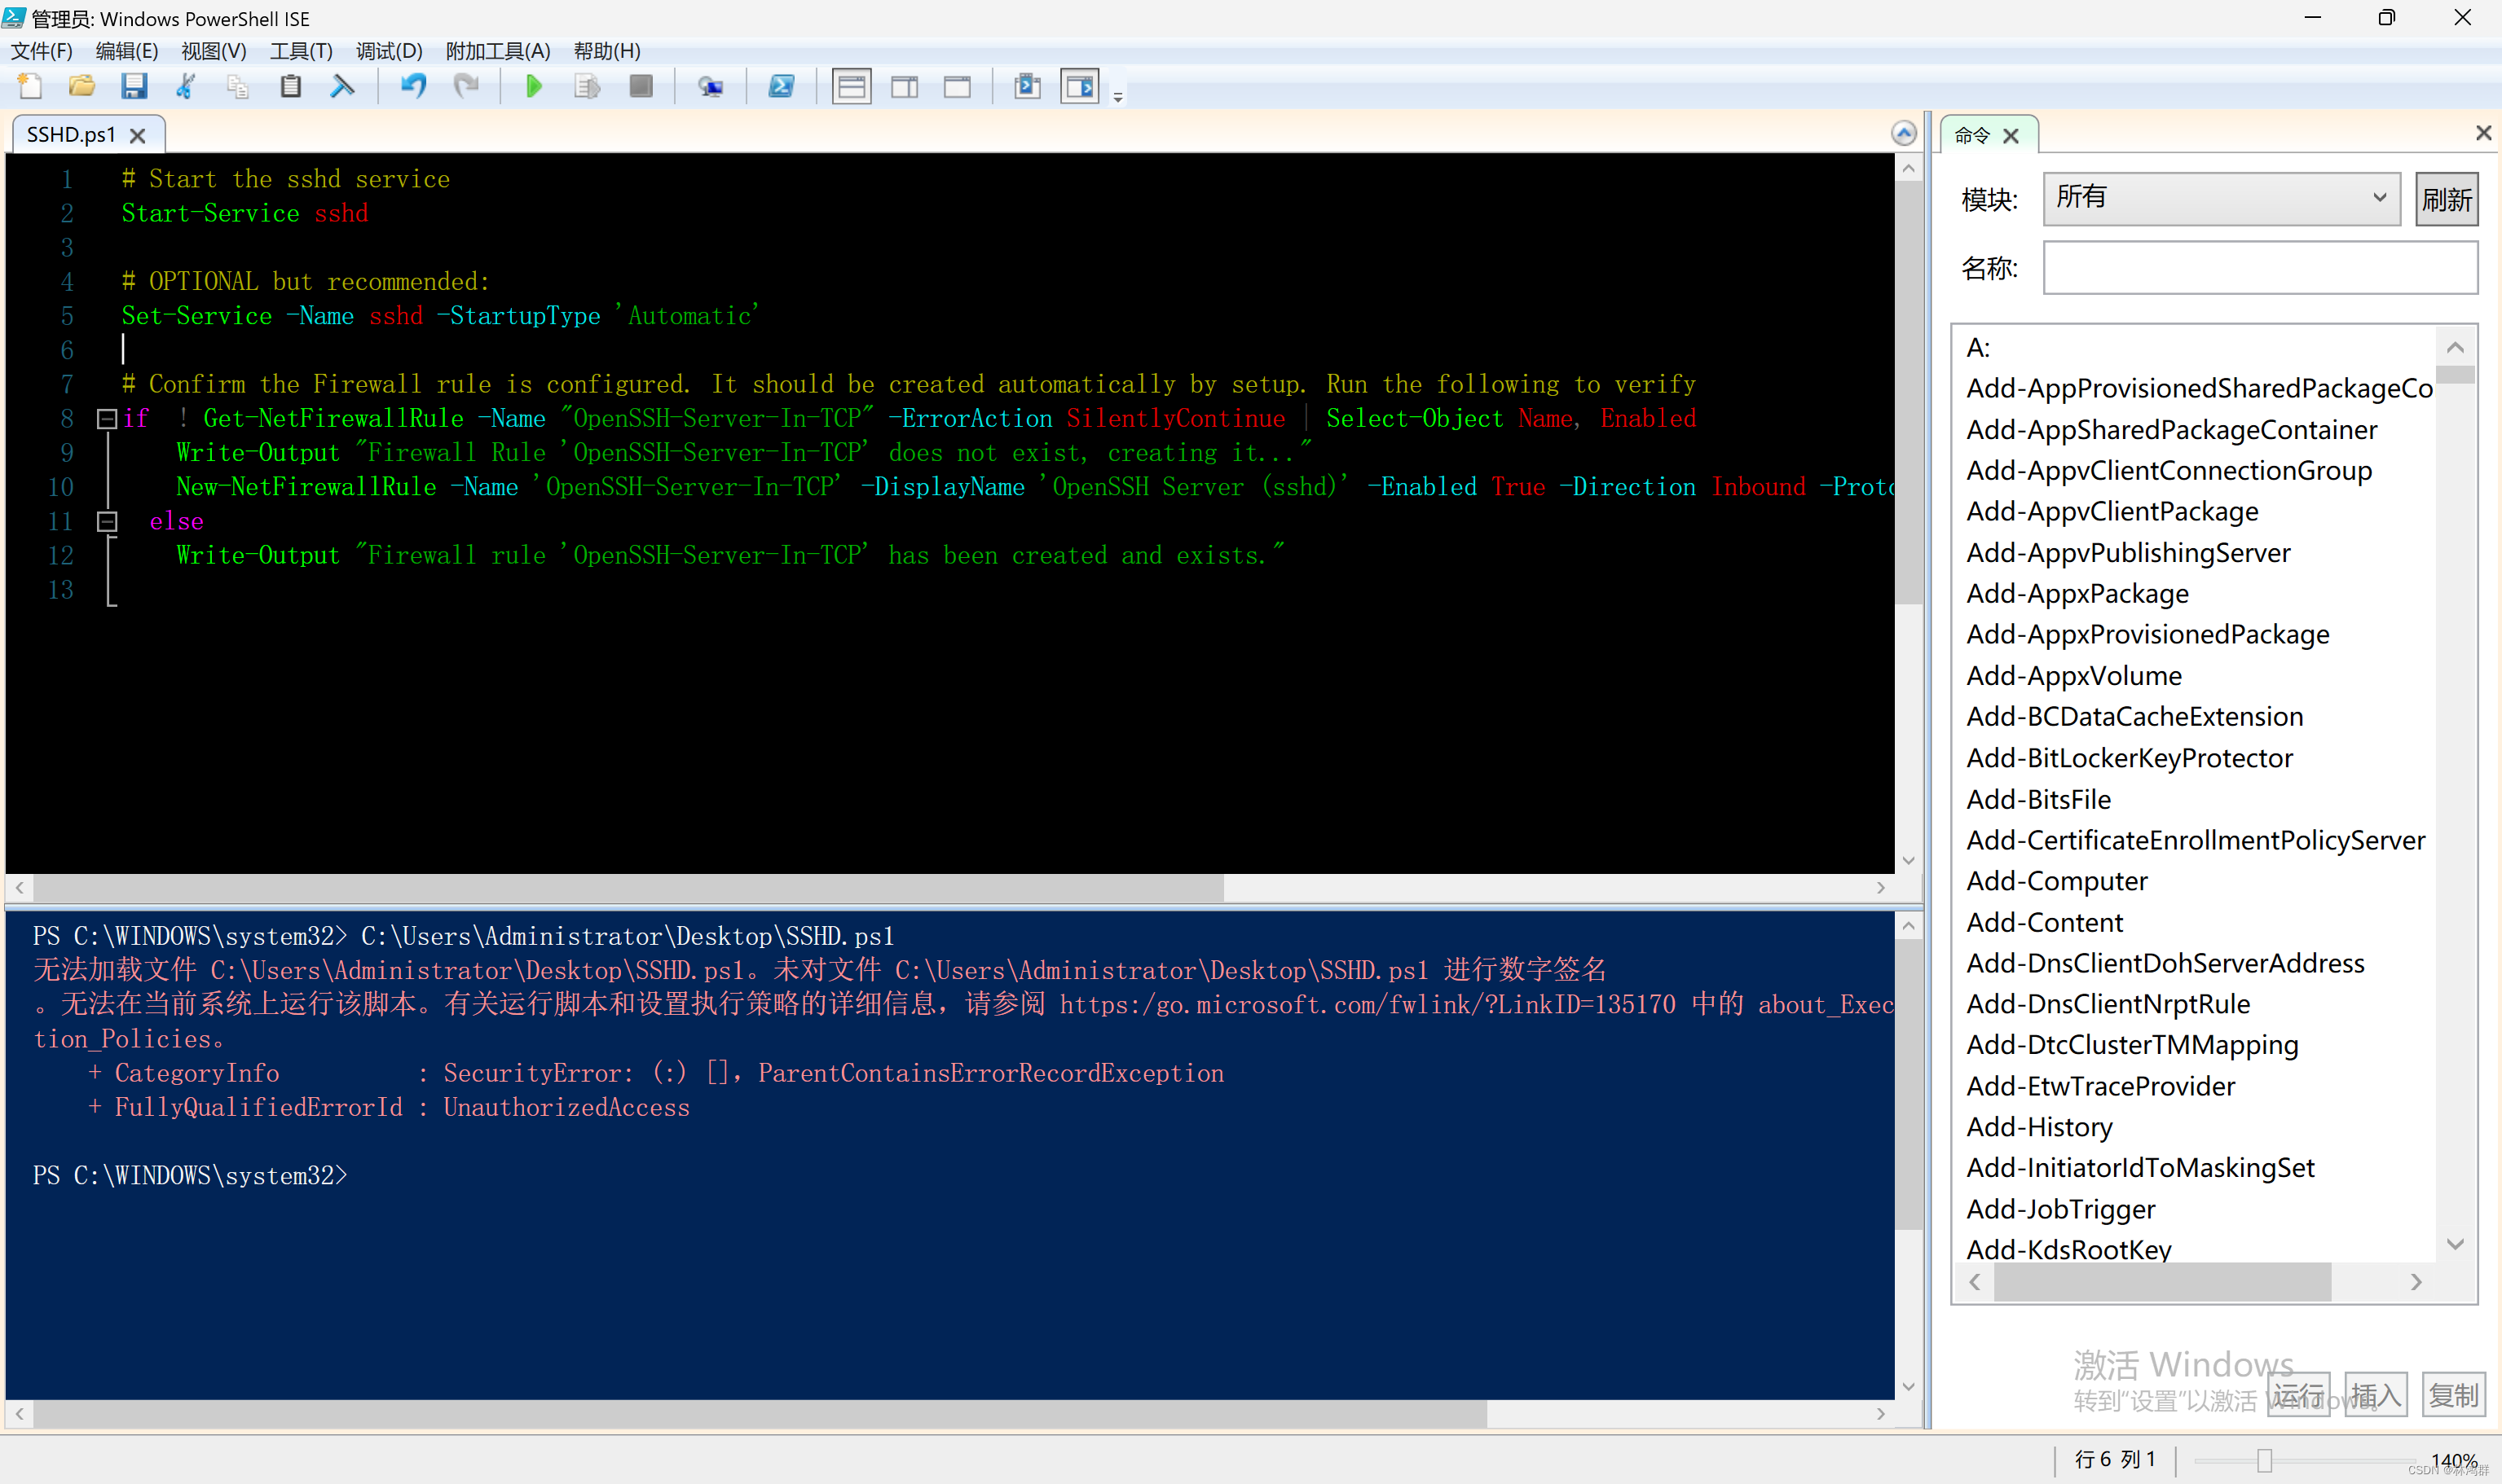Viewport: 2502px width, 1484px height.
Task: Switch to the SSHD.ps1 tab
Action: [71, 135]
